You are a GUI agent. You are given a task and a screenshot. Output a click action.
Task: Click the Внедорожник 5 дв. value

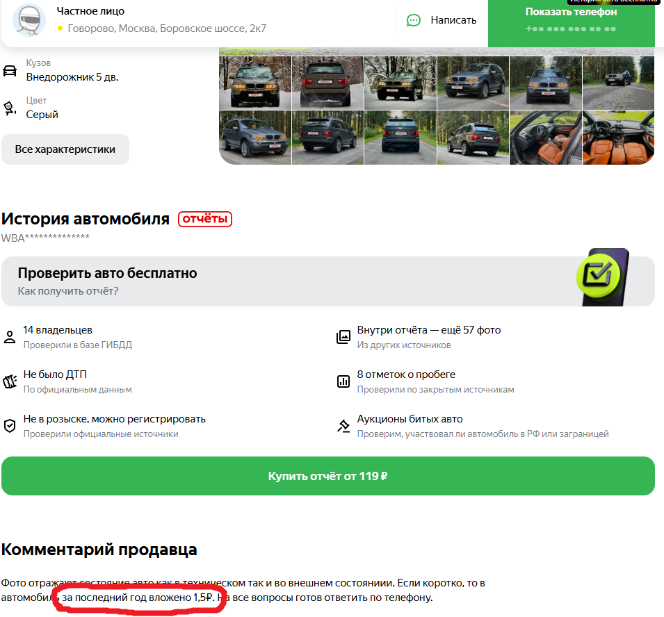point(72,77)
